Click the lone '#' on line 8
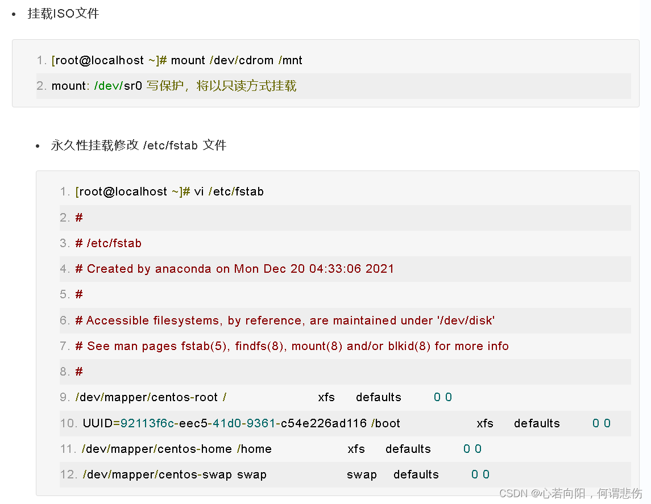Image resolution: width=651 pixels, height=504 pixels. click(79, 372)
